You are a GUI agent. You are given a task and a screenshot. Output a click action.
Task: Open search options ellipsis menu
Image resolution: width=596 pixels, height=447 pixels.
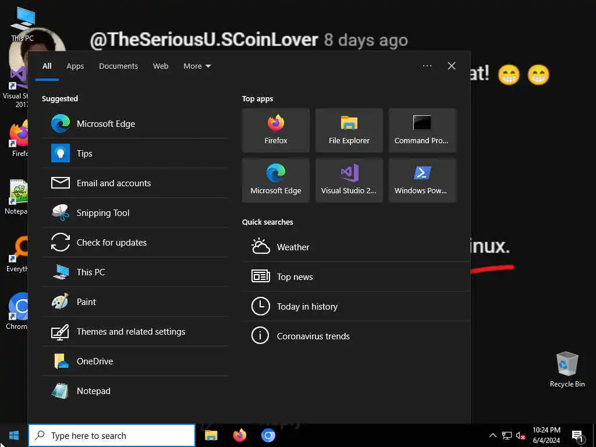(427, 66)
